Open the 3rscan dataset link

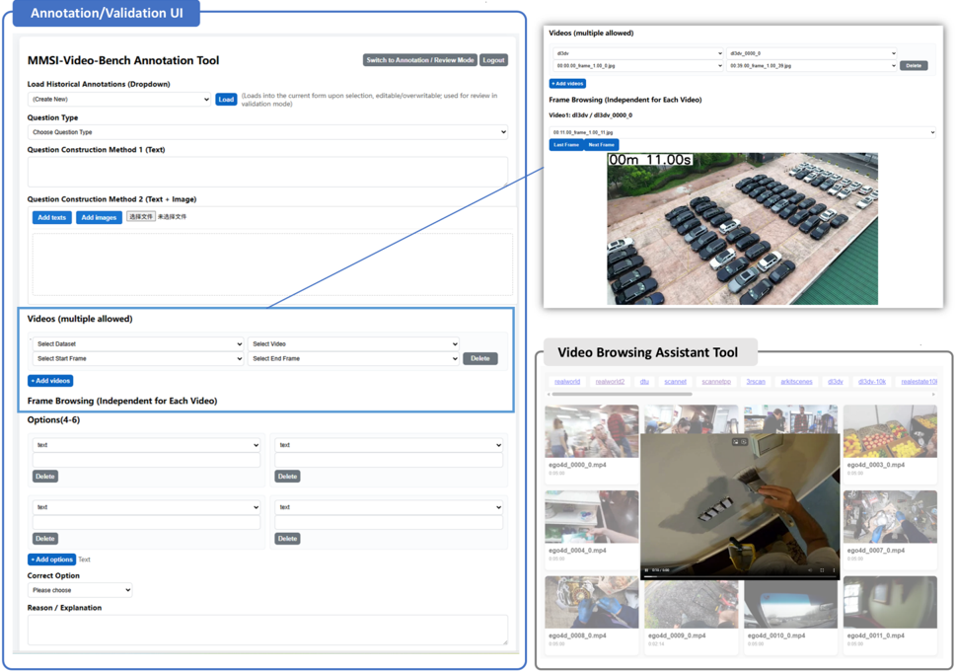coord(756,381)
